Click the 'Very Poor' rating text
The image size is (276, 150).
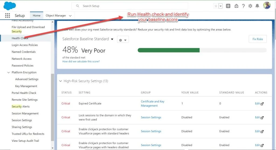coord(93,51)
